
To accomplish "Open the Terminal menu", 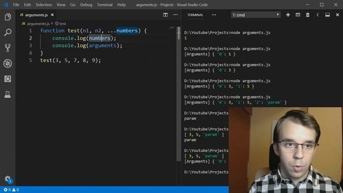I will (105, 5).
